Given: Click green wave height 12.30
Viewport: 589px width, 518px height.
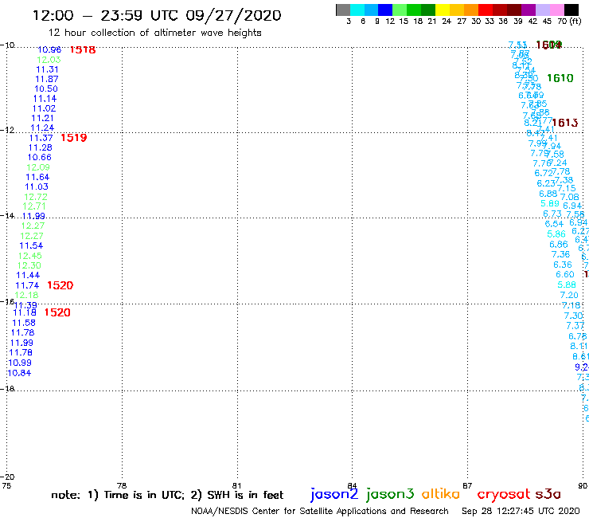Looking at the screenshot, I should [29, 265].
